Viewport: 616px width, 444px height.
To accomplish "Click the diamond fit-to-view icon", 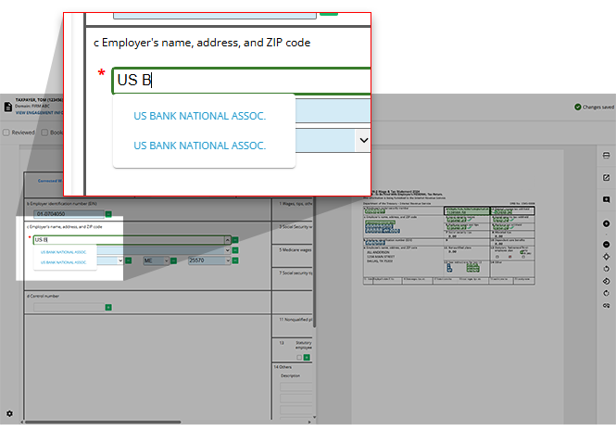I will (606, 257).
